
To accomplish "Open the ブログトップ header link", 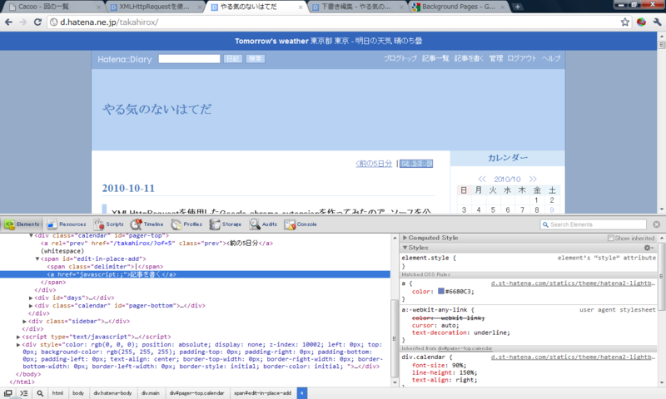I will (x=400, y=58).
